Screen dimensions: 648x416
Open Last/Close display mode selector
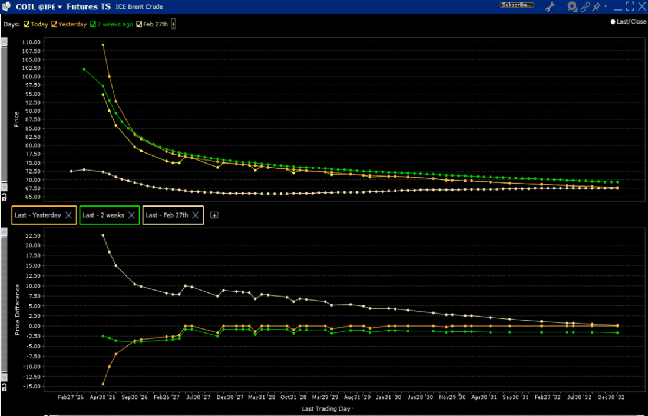coord(629,21)
